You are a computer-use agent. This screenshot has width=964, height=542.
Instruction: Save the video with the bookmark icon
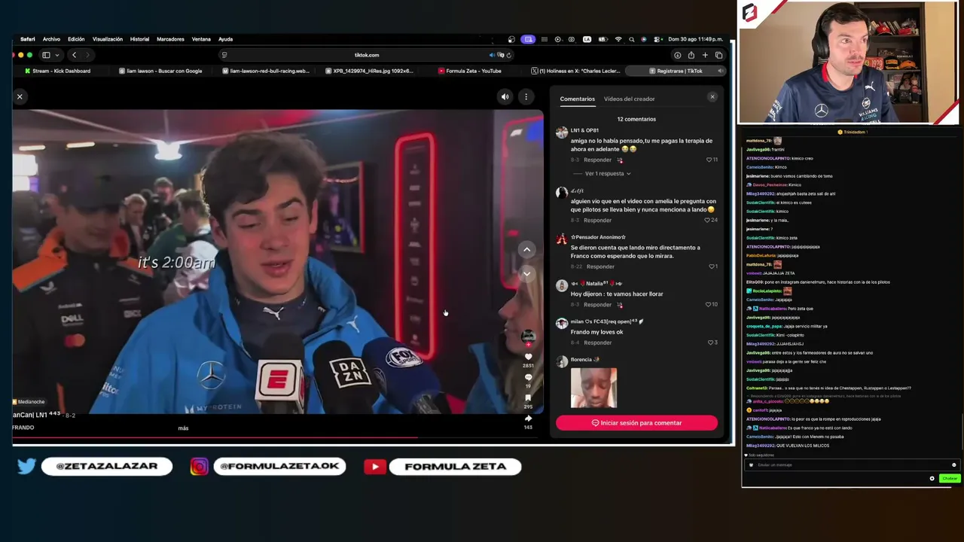(528, 397)
